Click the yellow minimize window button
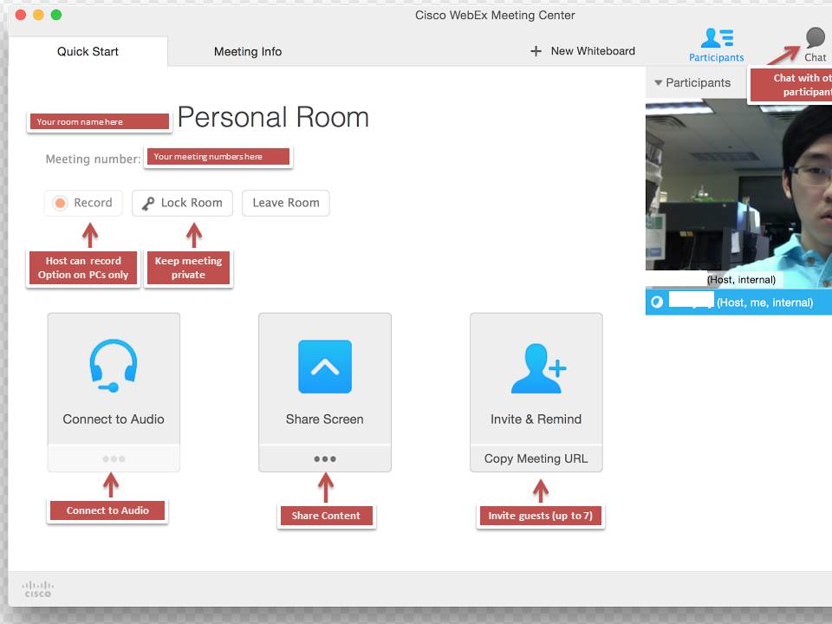Viewport: 832px width, 624px height. (x=38, y=15)
